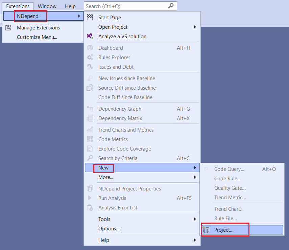
Task: Click the Search by Criteria magnifier icon
Action: [x=90, y=158]
